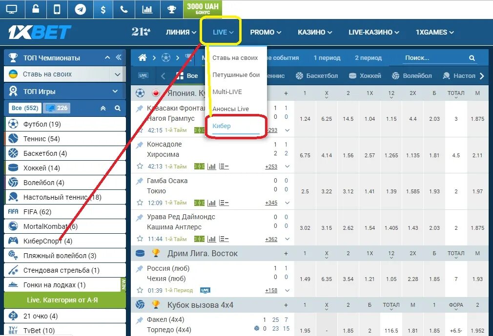Open the КАЗИНО menu
This screenshot has width=493, height=336.
click(315, 32)
